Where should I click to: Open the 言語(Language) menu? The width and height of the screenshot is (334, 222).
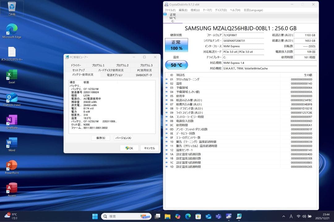[x=253, y=10]
